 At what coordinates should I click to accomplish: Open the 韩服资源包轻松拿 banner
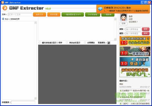click(x=135, y=41)
